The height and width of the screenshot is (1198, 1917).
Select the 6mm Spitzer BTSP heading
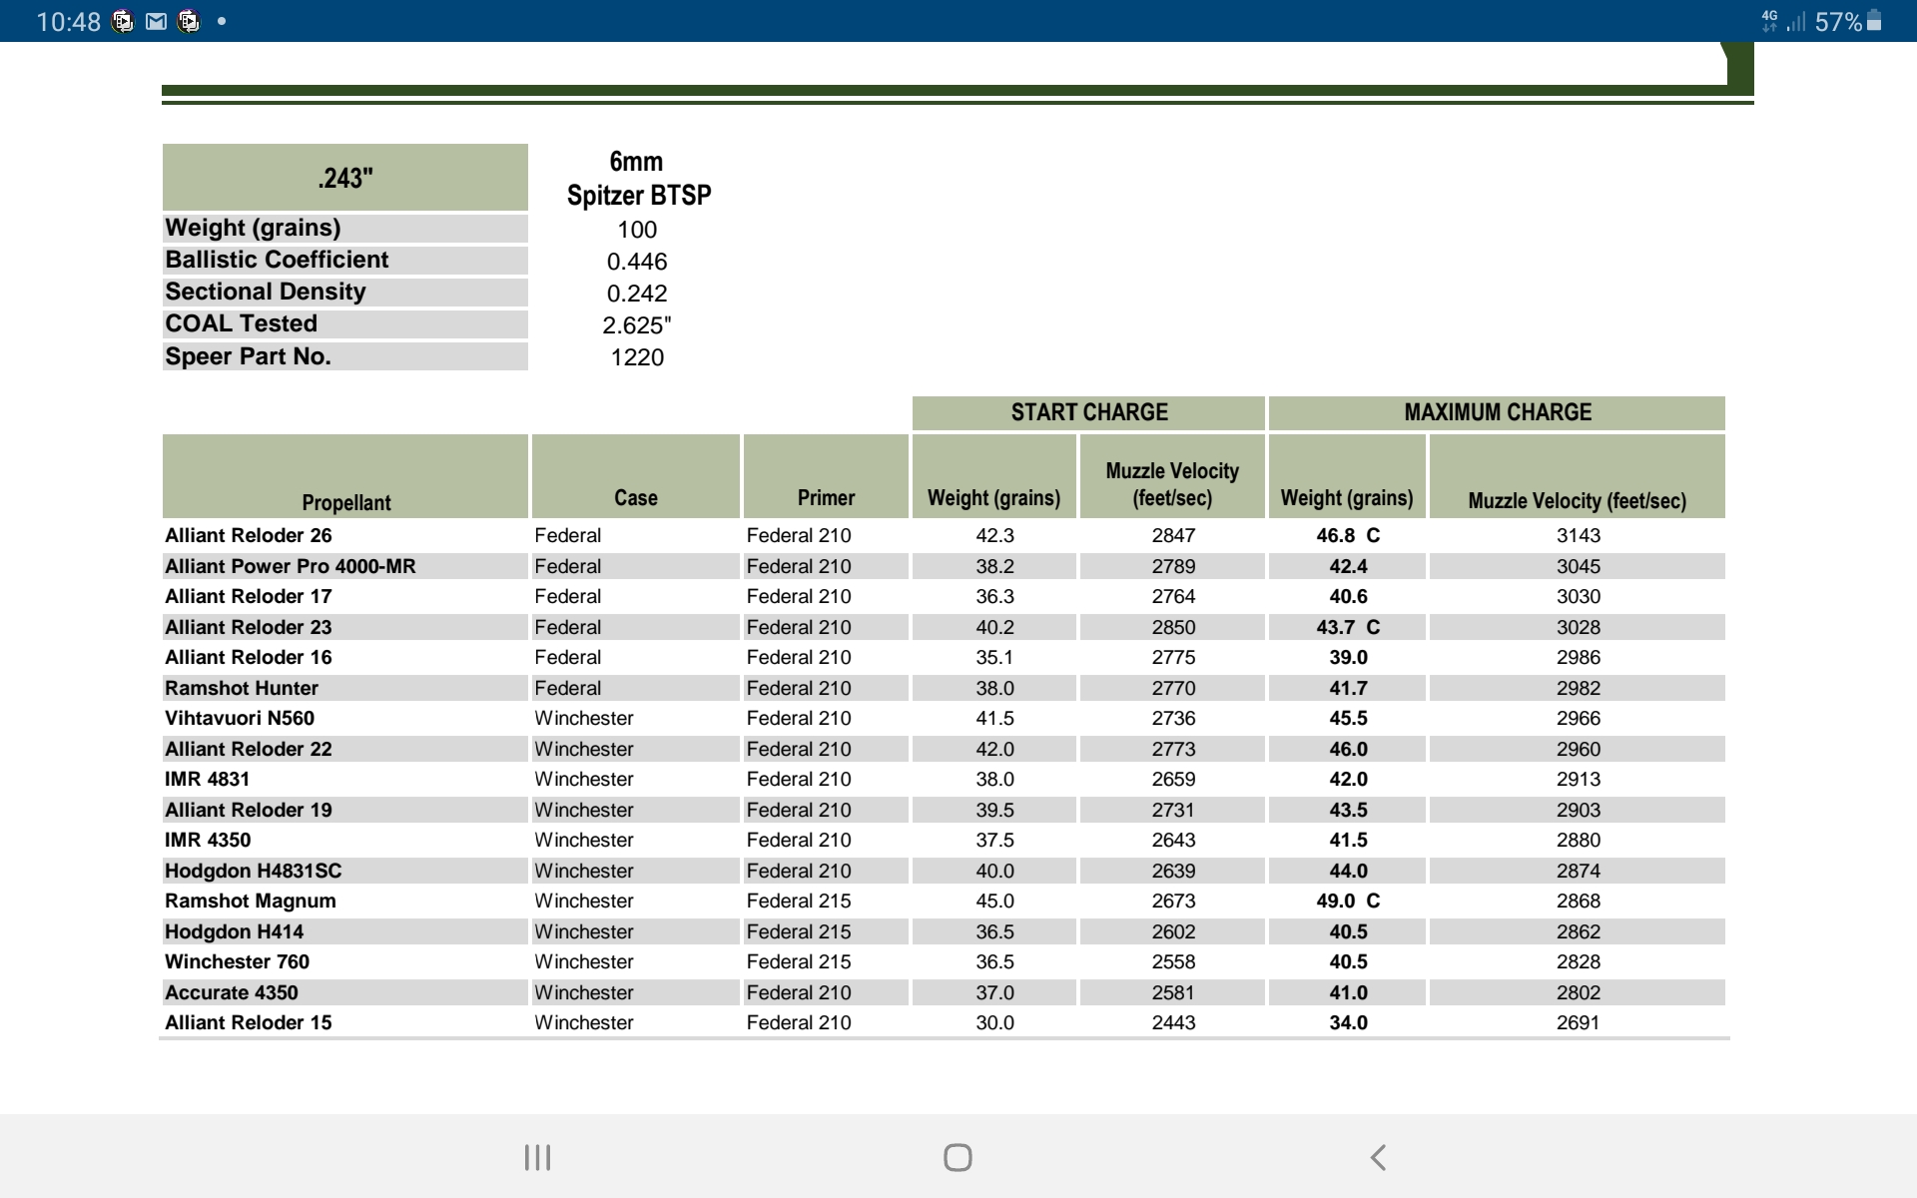point(638,178)
